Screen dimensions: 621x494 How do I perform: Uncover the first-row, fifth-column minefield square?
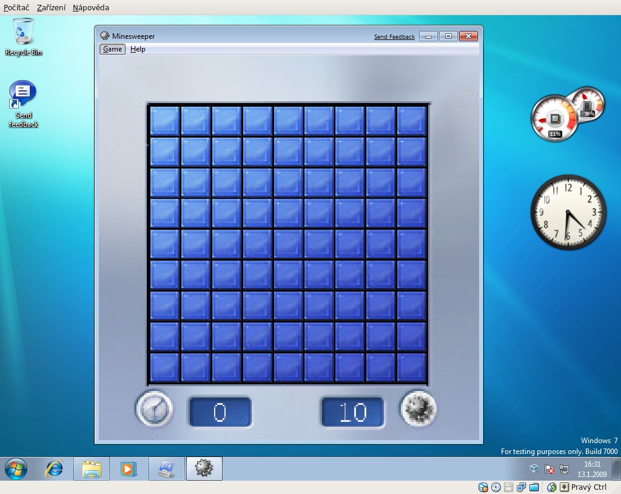(x=288, y=121)
